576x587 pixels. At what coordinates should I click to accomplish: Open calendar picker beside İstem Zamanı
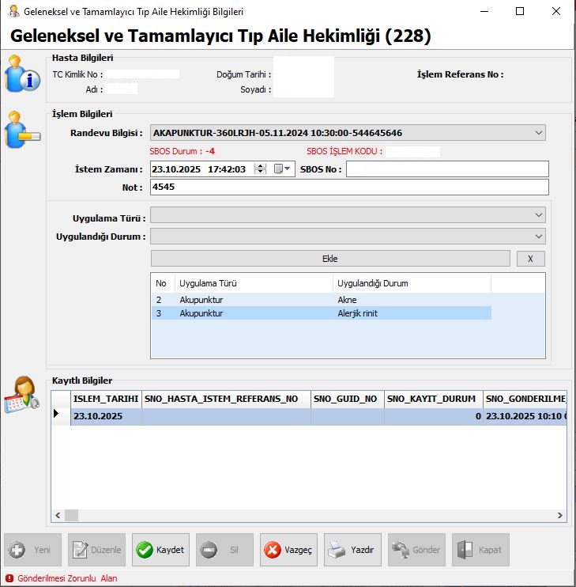click(282, 169)
